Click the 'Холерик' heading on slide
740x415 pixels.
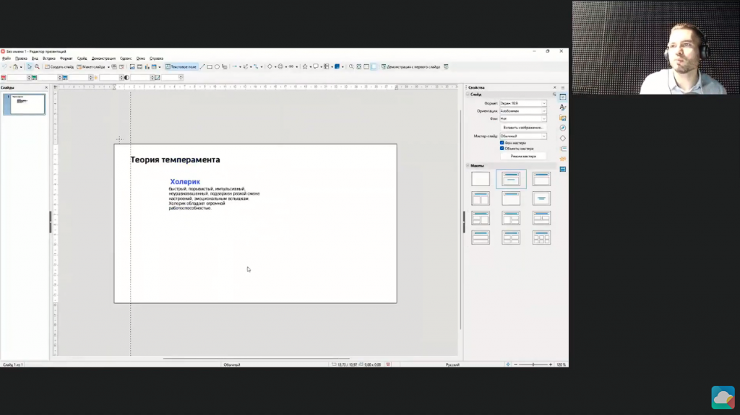(185, 182)
